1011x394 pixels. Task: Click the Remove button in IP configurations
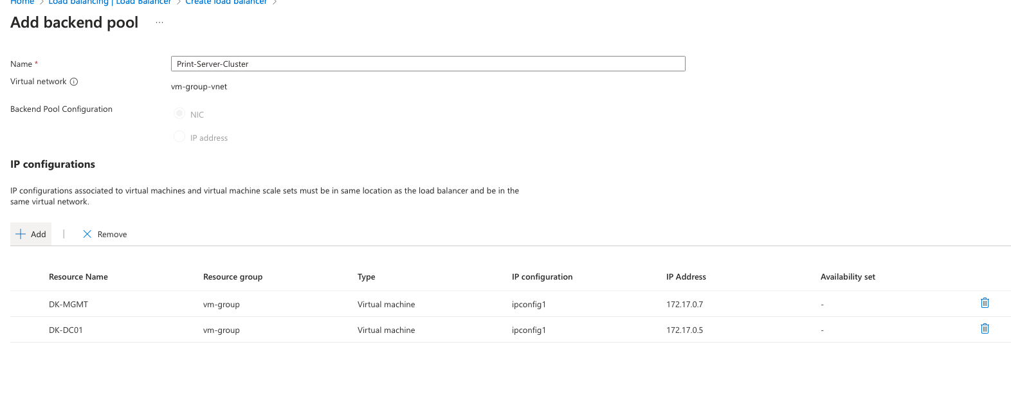(105, 234)
